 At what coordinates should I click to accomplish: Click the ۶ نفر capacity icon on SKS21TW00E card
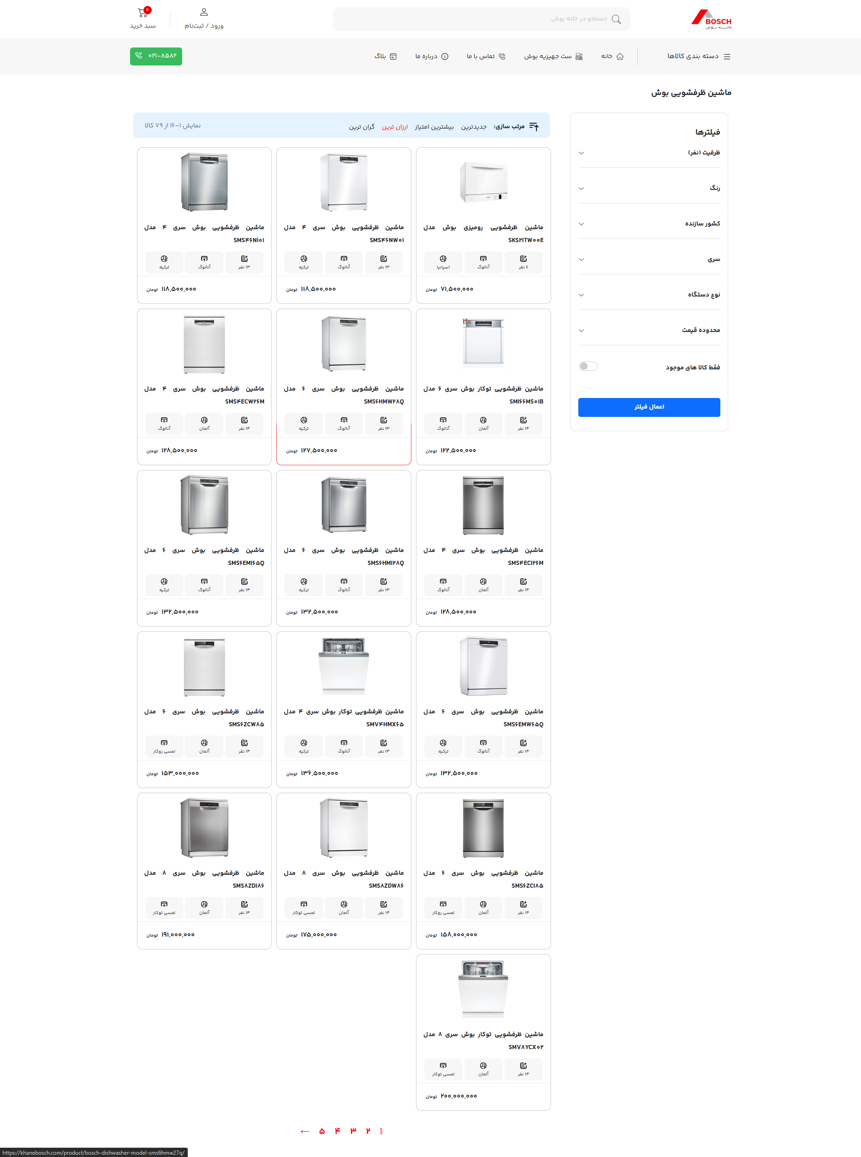[x=523, y=259]
